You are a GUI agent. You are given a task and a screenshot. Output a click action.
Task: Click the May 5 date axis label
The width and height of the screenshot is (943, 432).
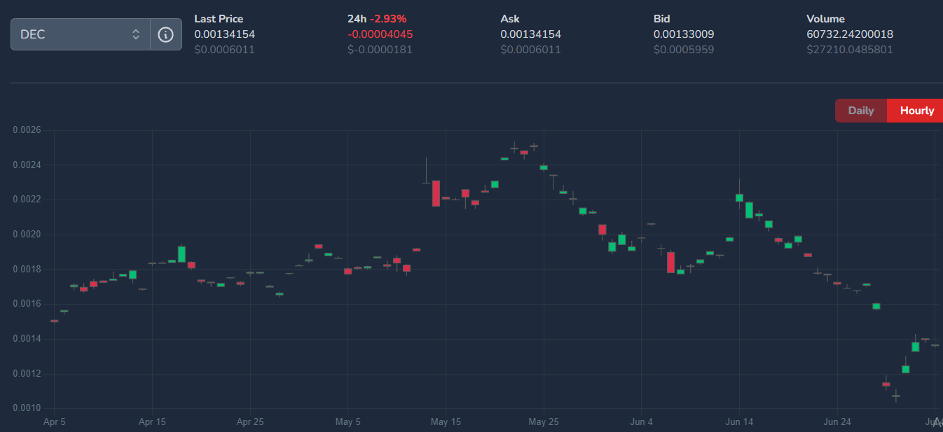pos(347,422)
